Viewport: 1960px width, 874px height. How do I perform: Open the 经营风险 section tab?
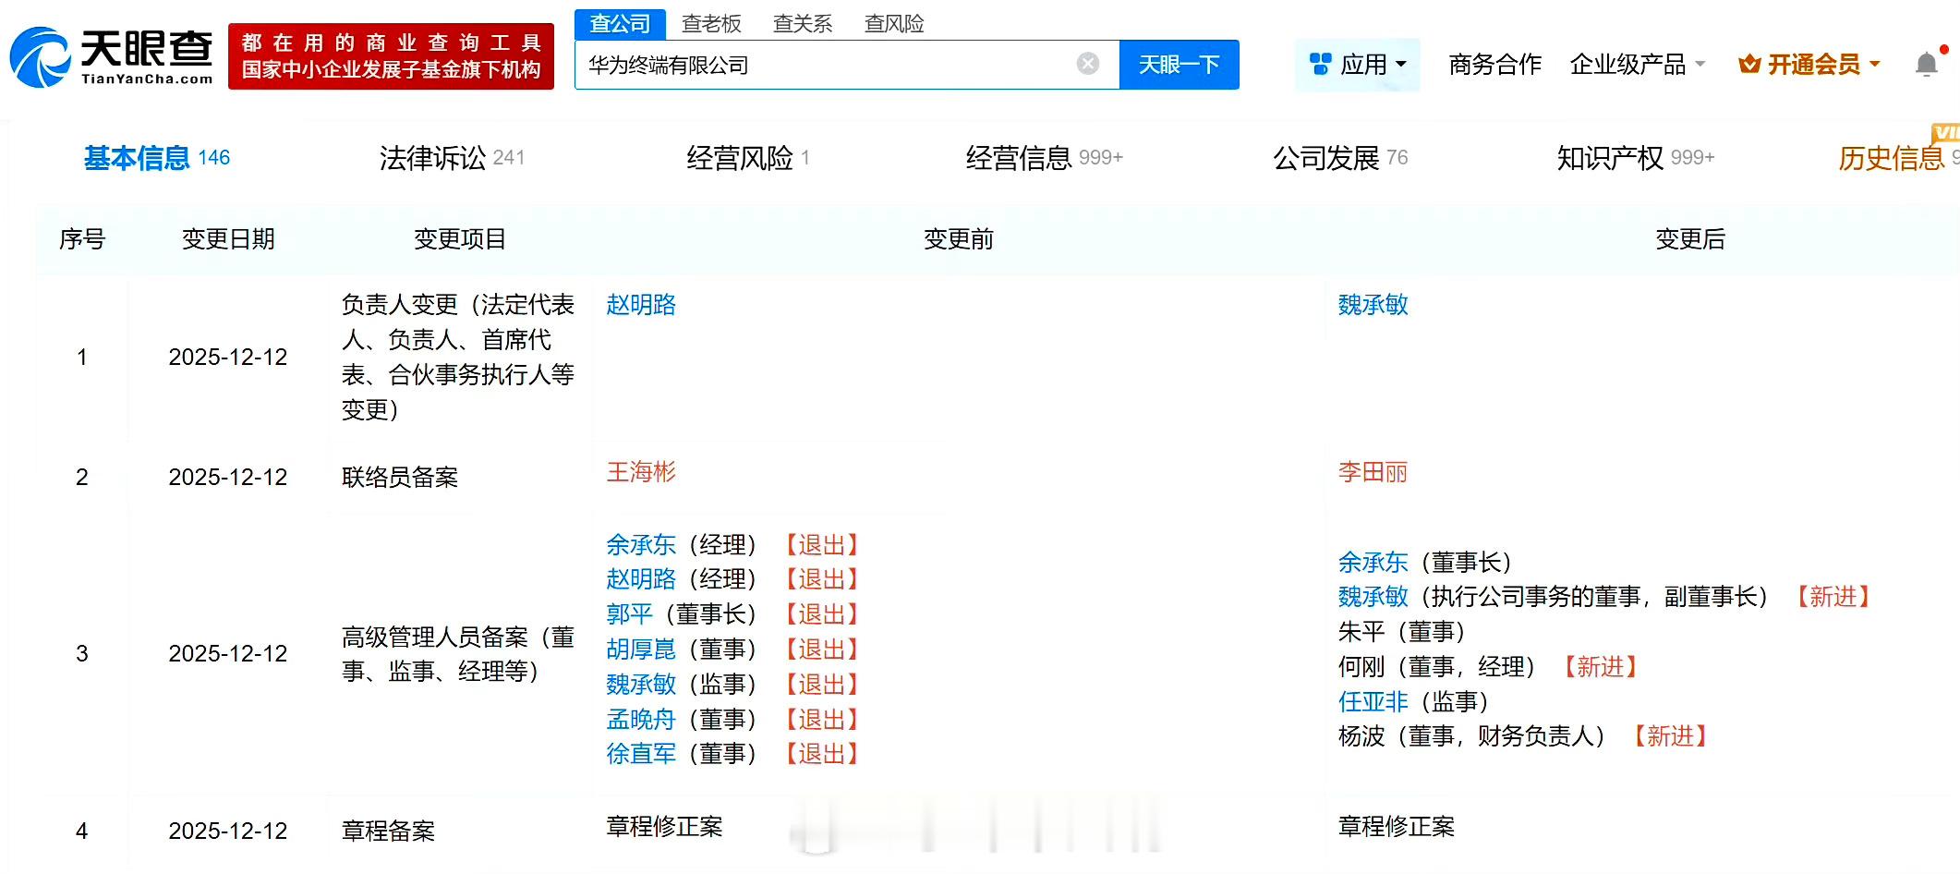point(748,158)
